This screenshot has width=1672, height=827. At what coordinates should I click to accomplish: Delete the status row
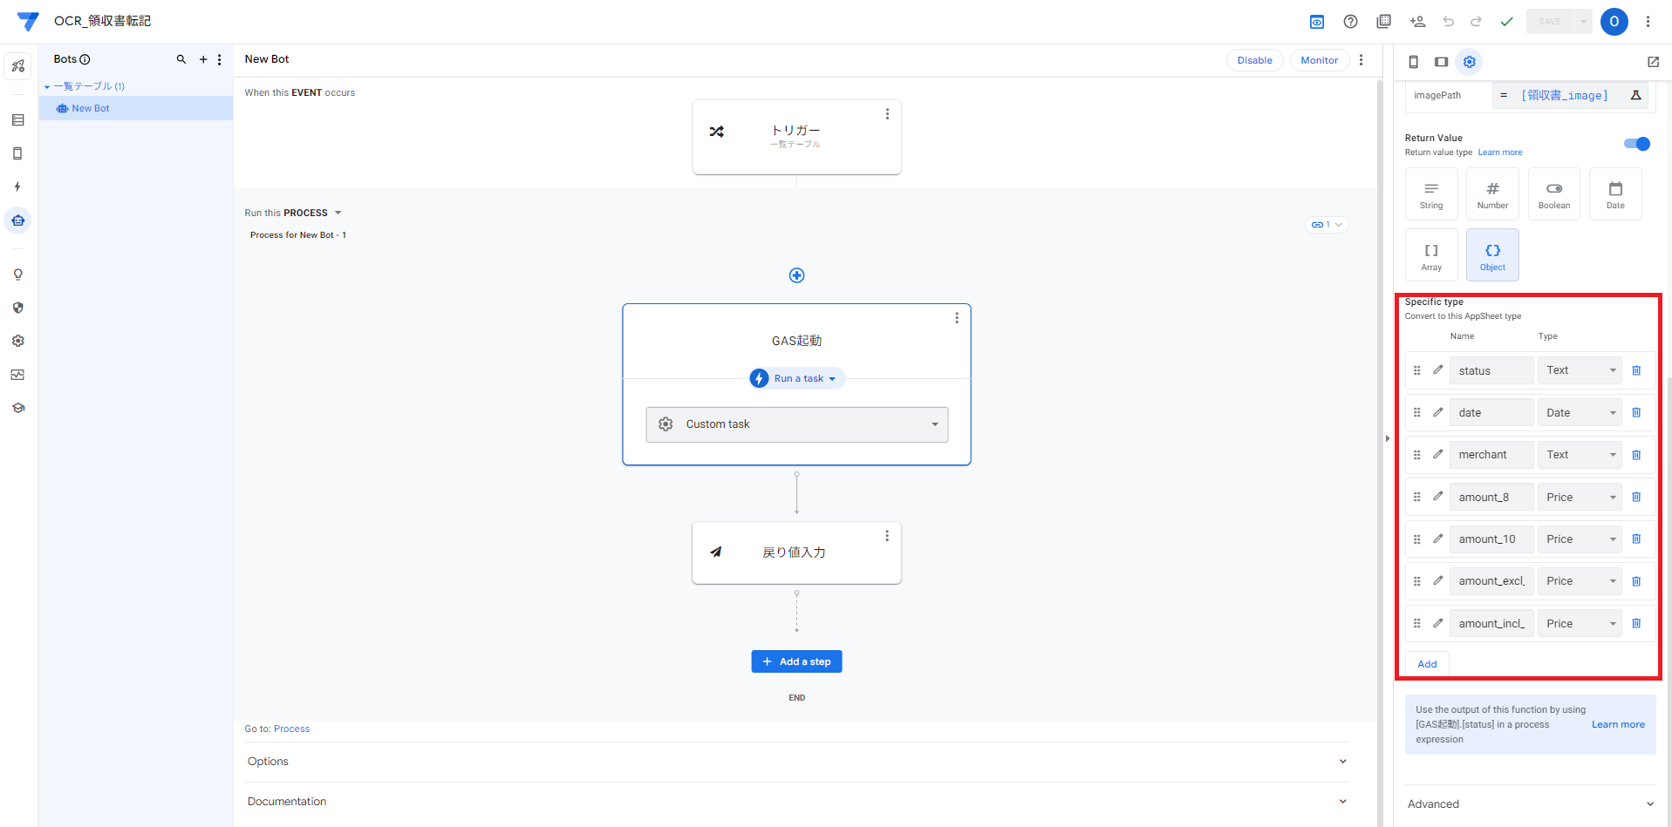pyautogui.click(x=1636, y=370)
